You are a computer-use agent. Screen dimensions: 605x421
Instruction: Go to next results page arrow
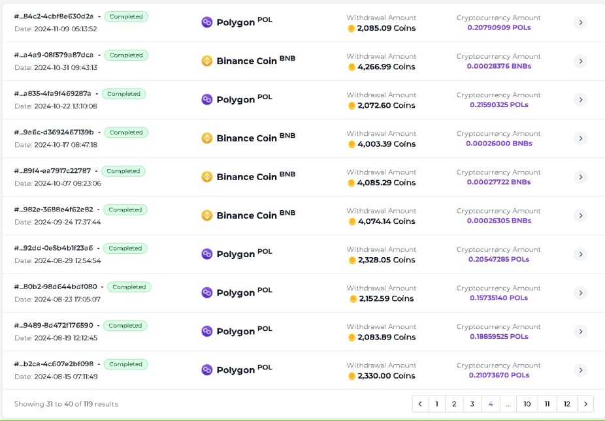pos(585,403)
